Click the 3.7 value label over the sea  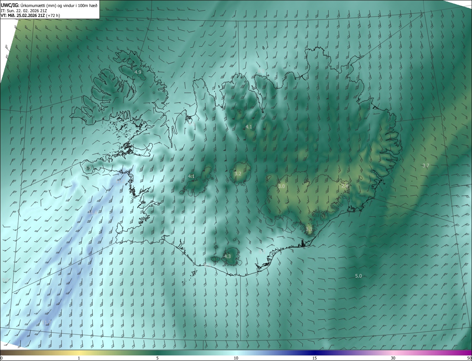point(426,166)
